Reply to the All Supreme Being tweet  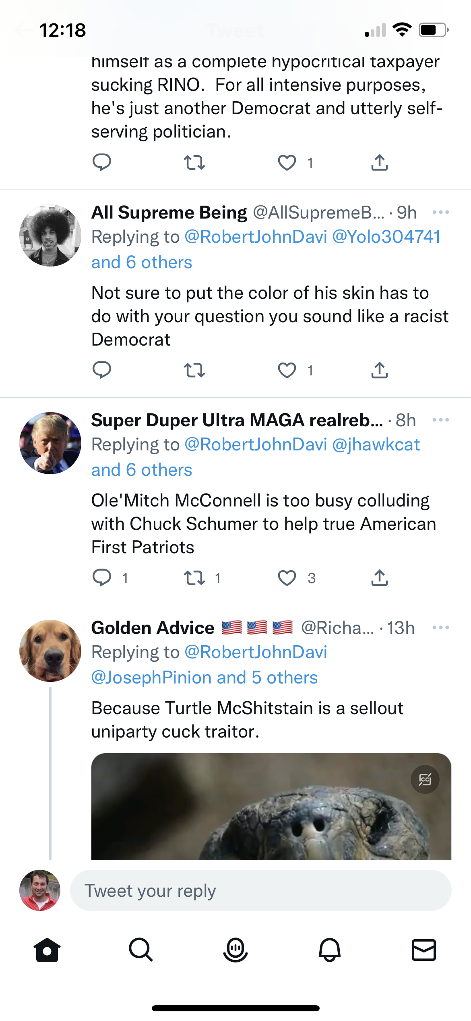coord(102,370)
